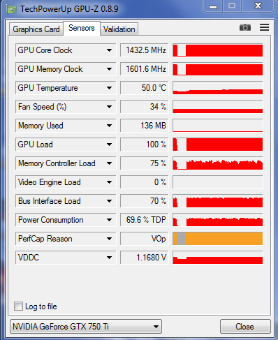Image resolution: width=278 pixels, height=340 pixels.
Task: Switch to the Graphics Card tab
Action: click(36, 29)
